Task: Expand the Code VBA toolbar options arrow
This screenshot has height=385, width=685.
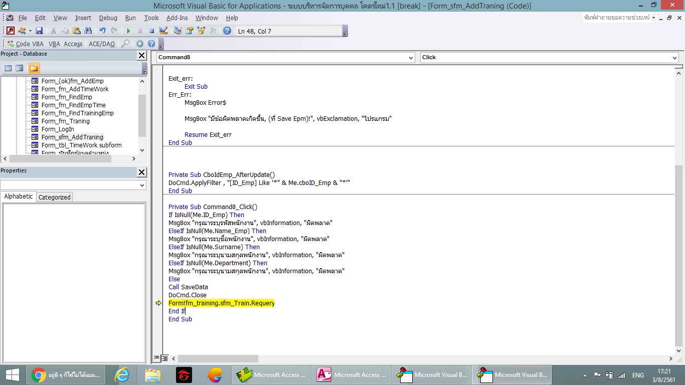Action: (160, 45)
